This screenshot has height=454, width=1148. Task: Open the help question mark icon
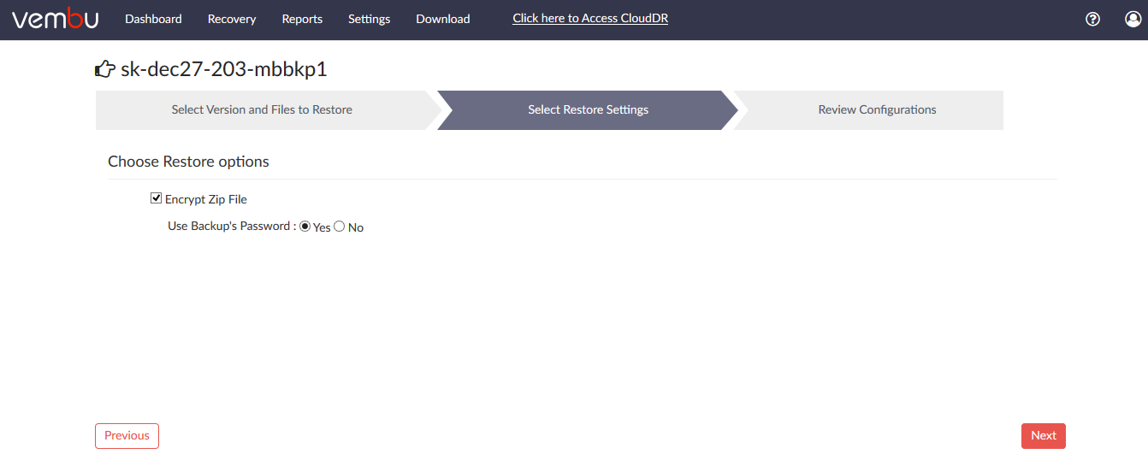click(x=1092, y=19)
